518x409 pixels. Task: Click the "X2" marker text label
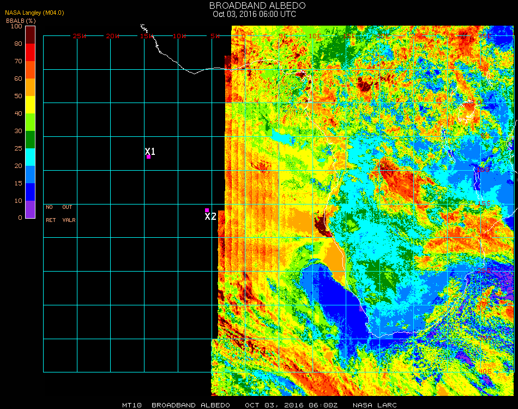point(210,216)
